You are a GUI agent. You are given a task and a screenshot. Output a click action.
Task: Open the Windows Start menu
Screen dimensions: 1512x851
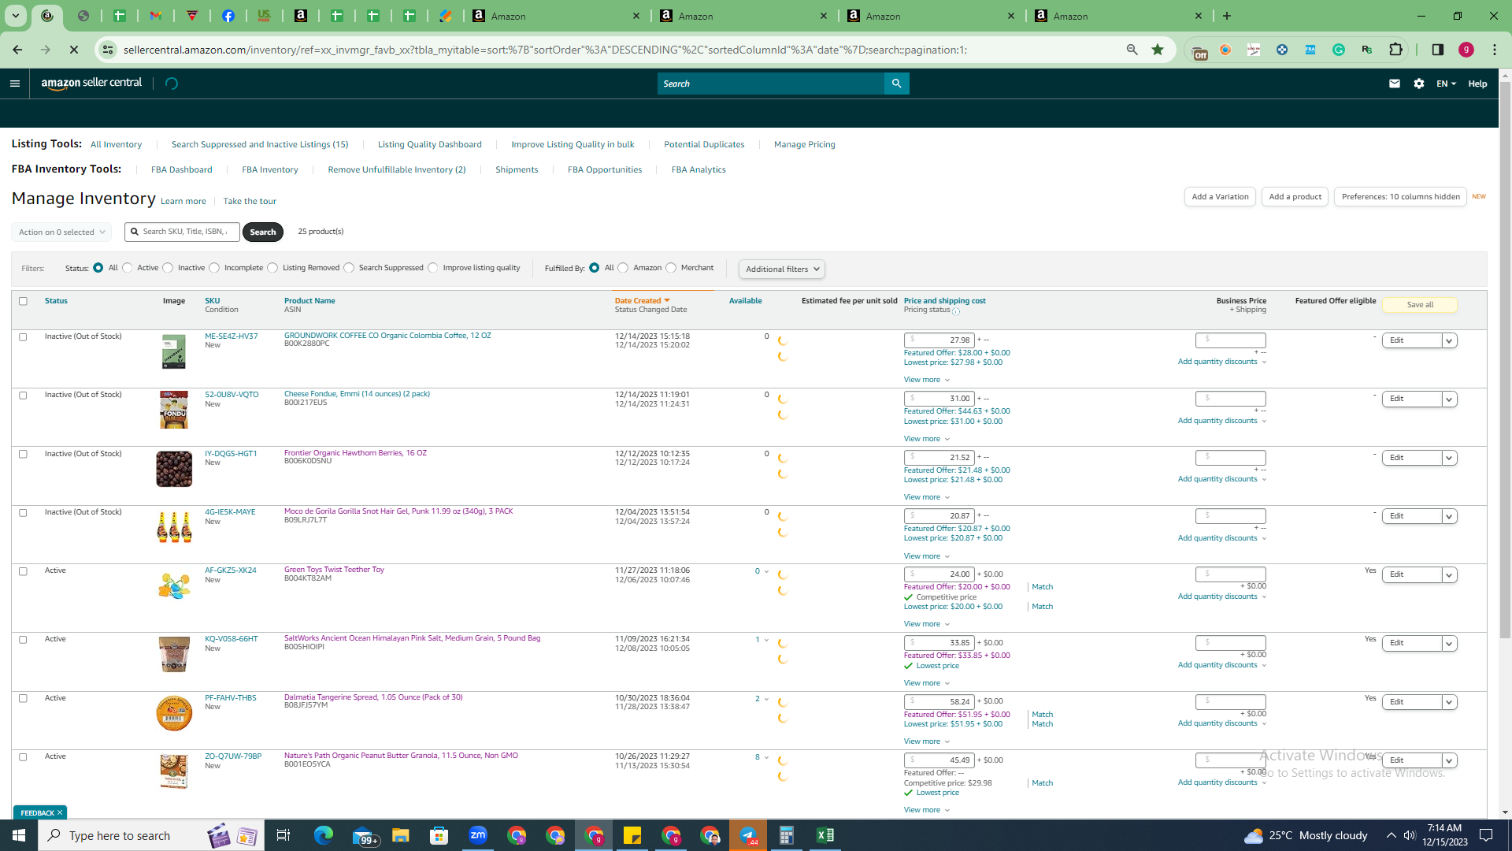tap(19, 835)
